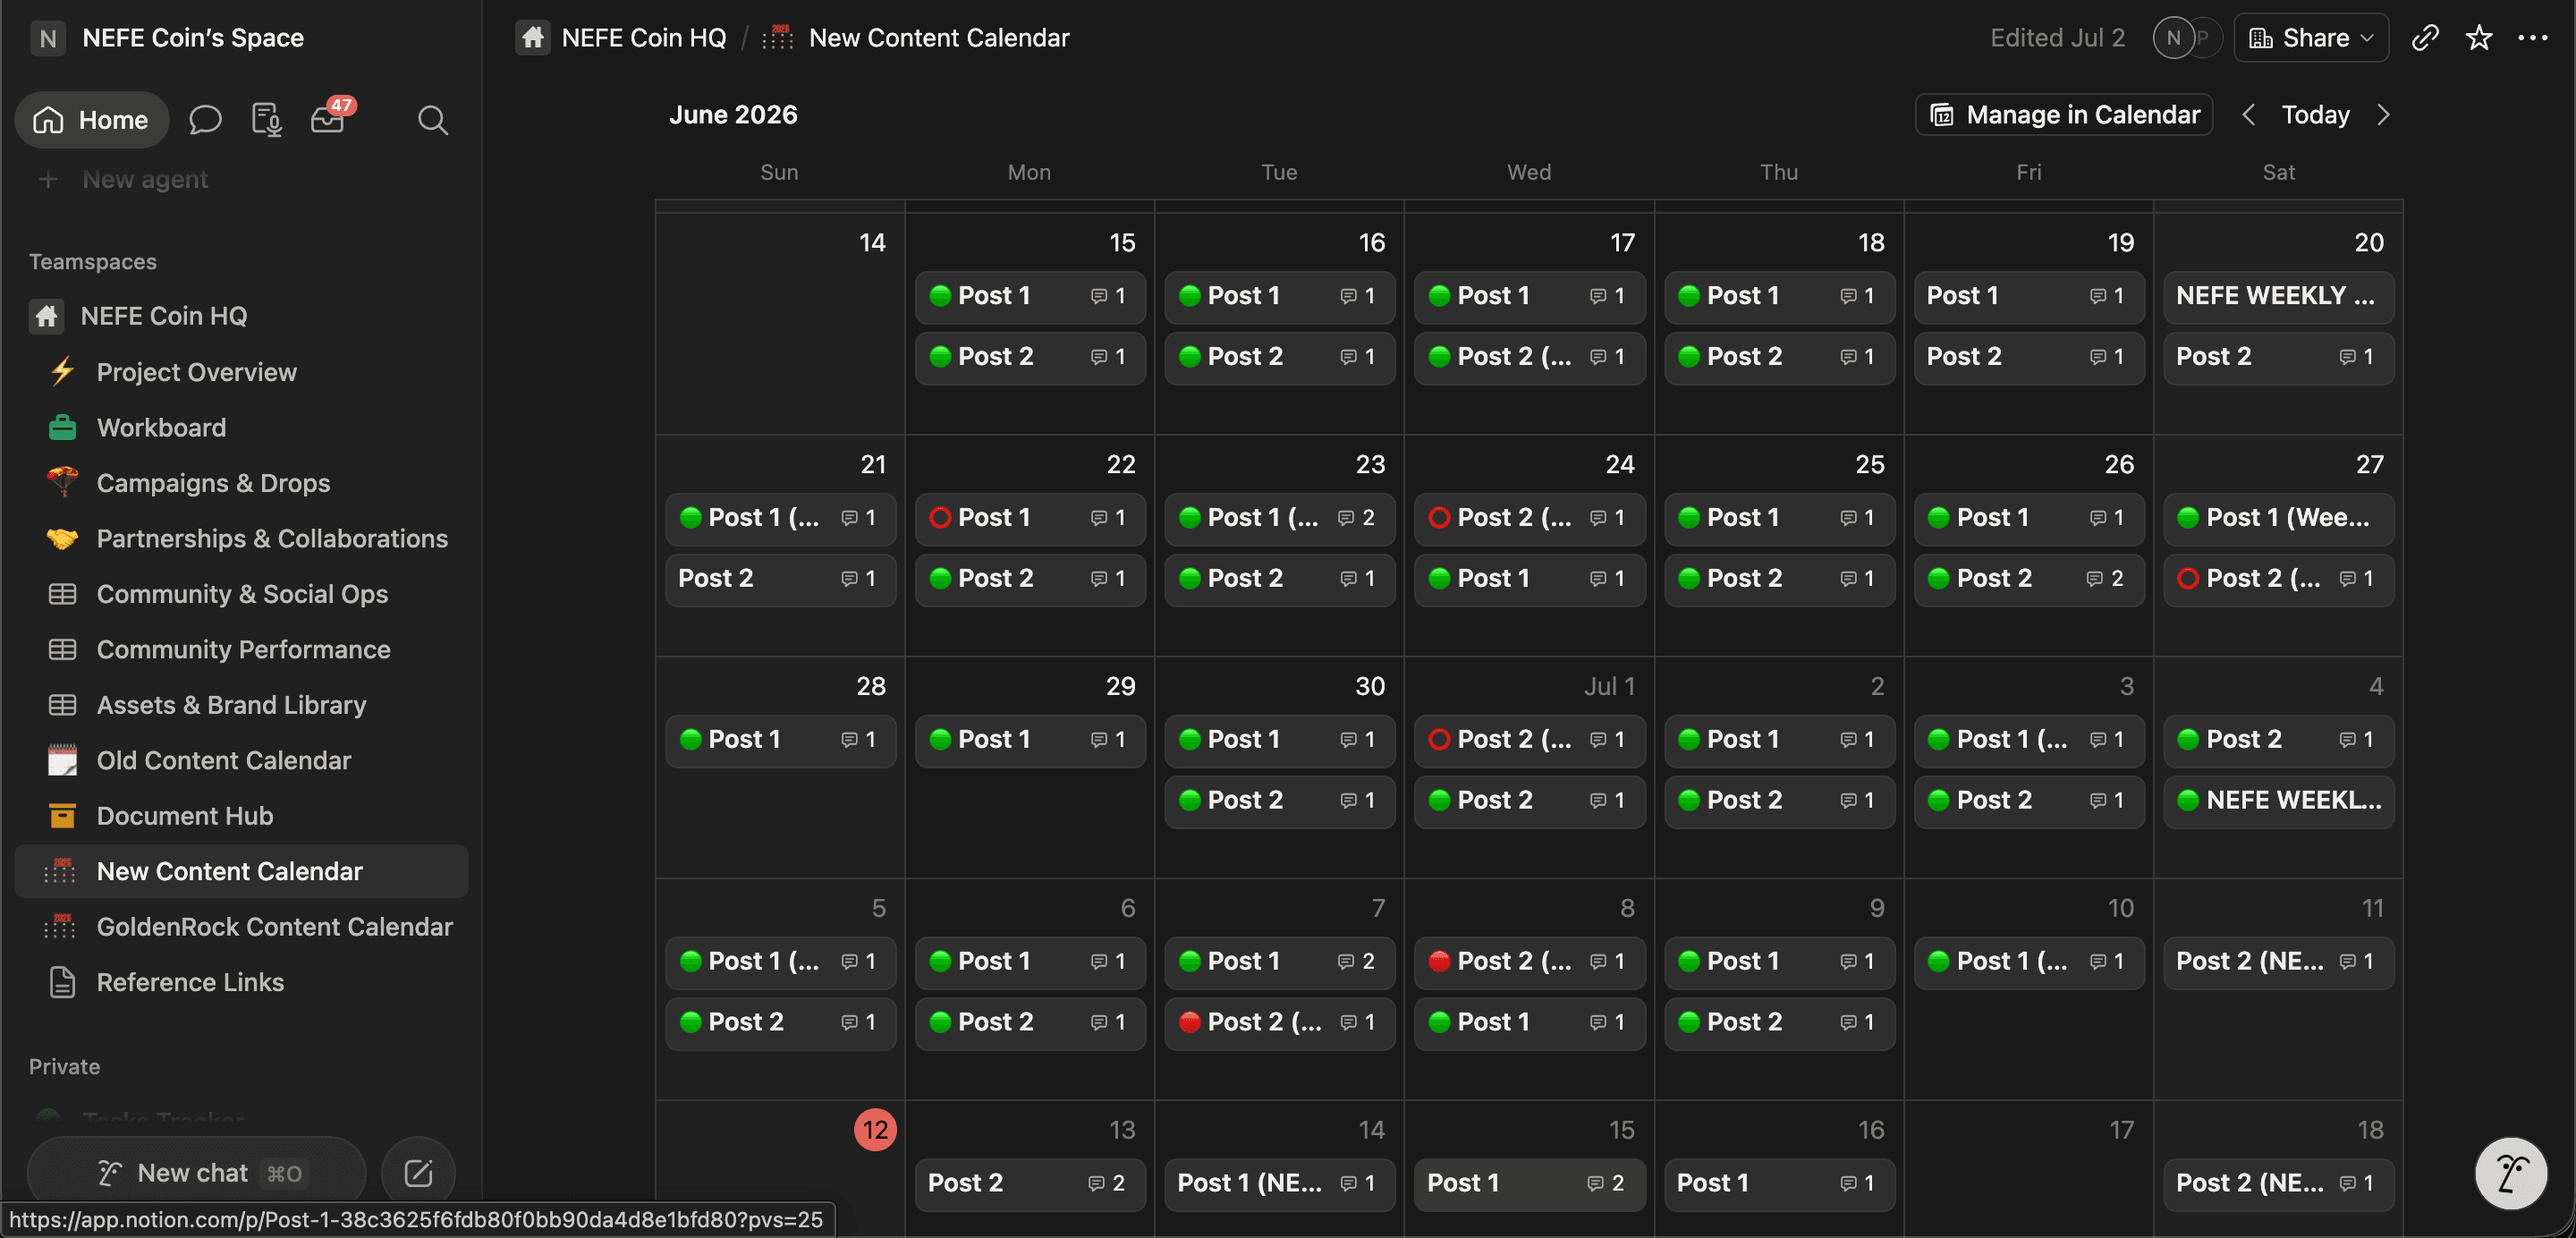
Task: Open the red-circle Post 1 on June 22
Action: pyautogui.click(x=1030, y=518)
